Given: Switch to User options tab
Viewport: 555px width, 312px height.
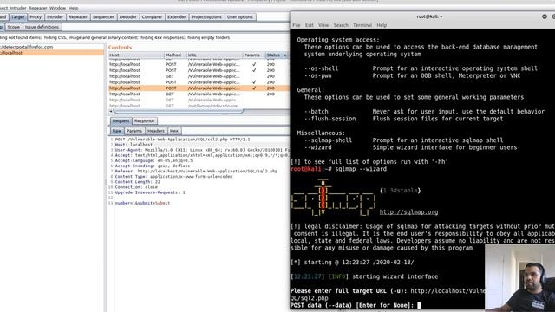Looking at the screenshot, I should (240, 17).
